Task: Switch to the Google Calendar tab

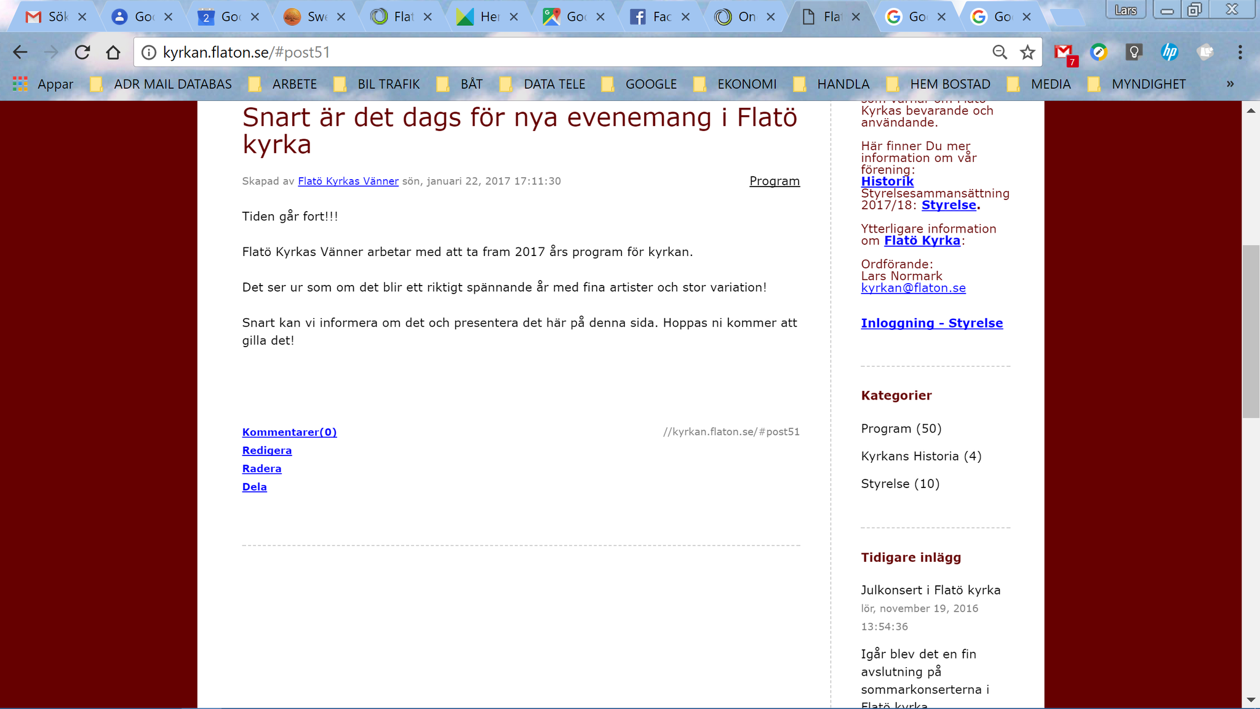Action: [x=220, y=17]
